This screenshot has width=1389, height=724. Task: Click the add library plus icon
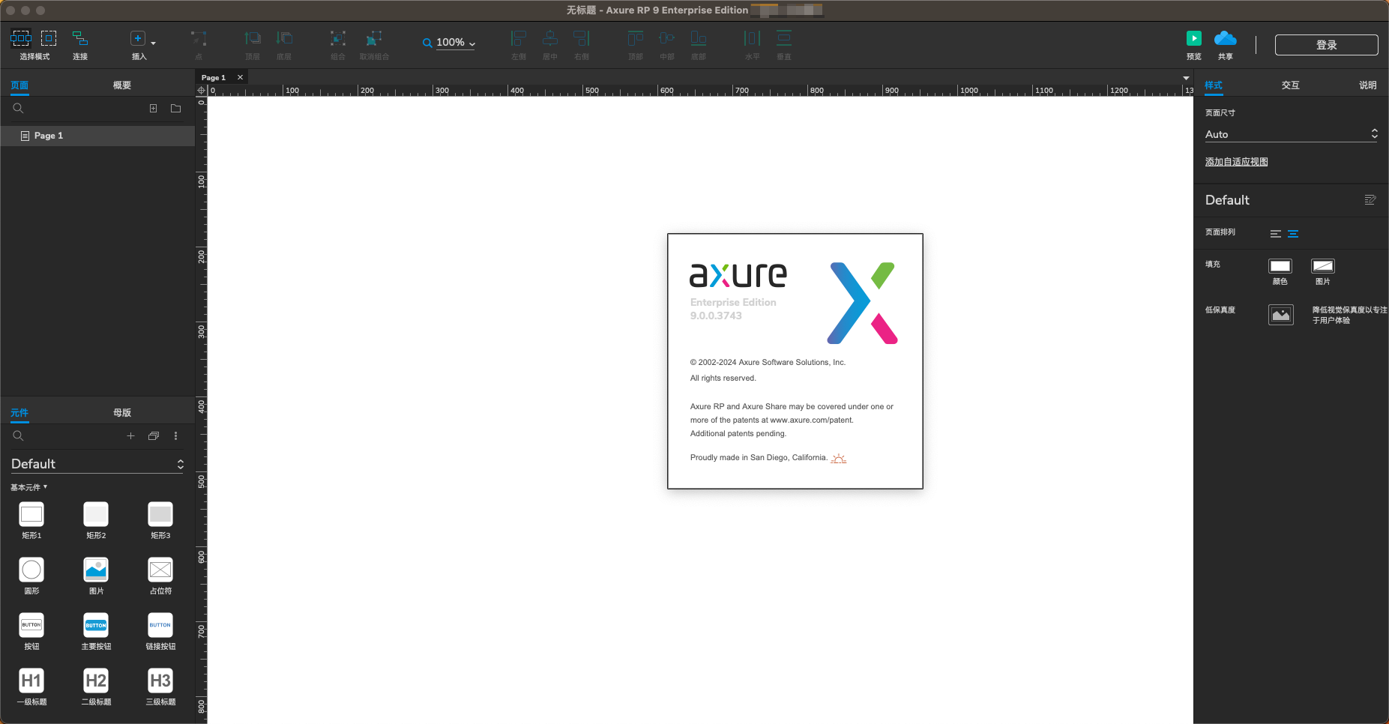coord(130,436)
